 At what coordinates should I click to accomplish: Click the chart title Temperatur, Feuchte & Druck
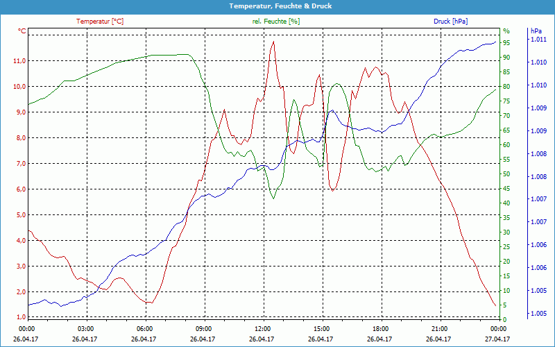pyautogui.click(x=277, y=6)
